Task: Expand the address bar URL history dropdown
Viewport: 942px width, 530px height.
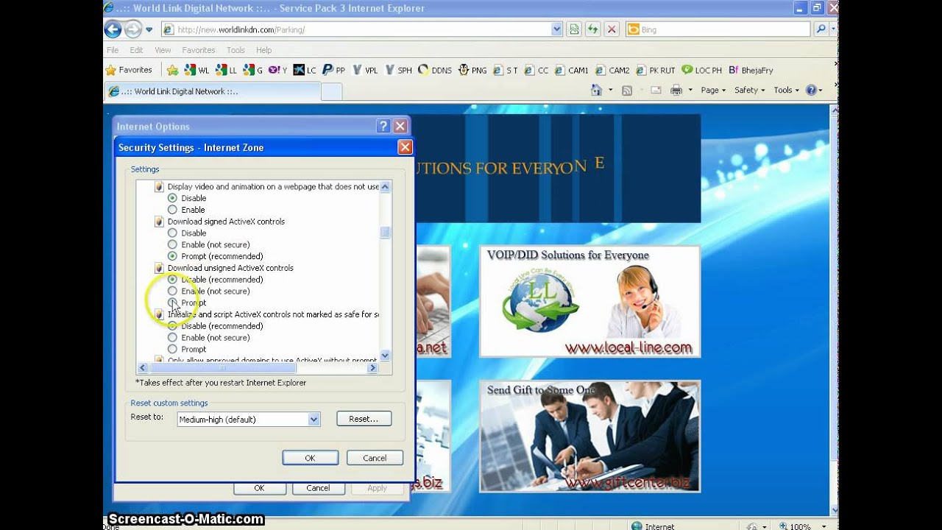Action: point(556,29)
